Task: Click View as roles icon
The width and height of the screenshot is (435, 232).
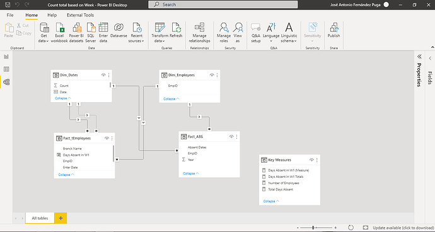Action: pyautogui.click(x=238, y=28)
